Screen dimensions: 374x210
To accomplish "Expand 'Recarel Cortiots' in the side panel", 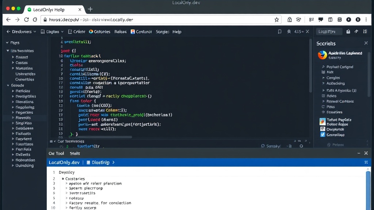I will 324,101.
